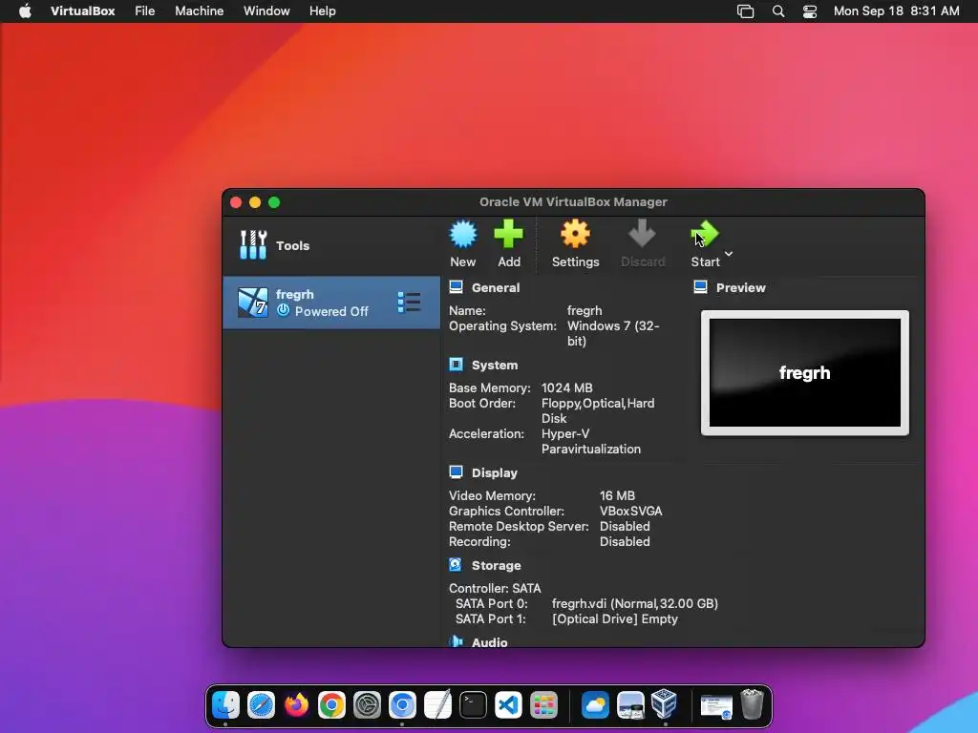The width and height of the screenshot is (978, 733).
Task: Launch Chromium from the Dock
Action: (x=402, y=705)
